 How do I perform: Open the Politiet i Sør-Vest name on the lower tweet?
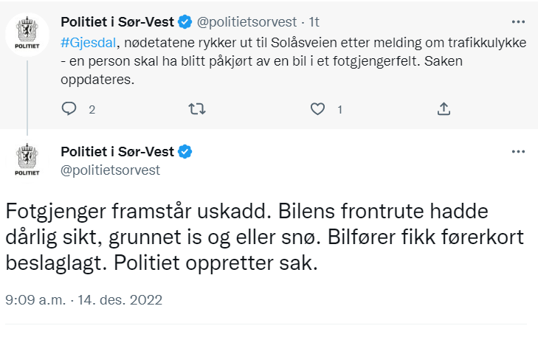point(117,152)
